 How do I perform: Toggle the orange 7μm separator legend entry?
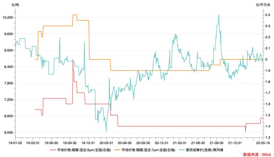145,150
